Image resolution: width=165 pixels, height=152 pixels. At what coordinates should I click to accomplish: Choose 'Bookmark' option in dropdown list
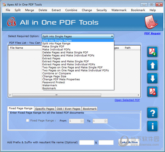(78, 88)
